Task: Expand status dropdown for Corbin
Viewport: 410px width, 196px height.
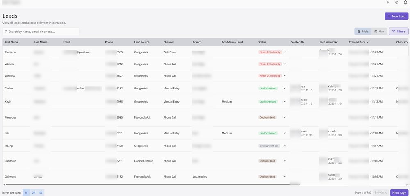Action: pyautogui.click(x=285, y=88)
